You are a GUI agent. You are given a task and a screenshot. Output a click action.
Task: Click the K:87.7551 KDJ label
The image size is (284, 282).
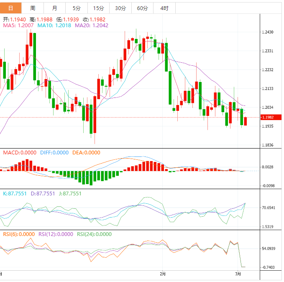click(x=15, y=194)
